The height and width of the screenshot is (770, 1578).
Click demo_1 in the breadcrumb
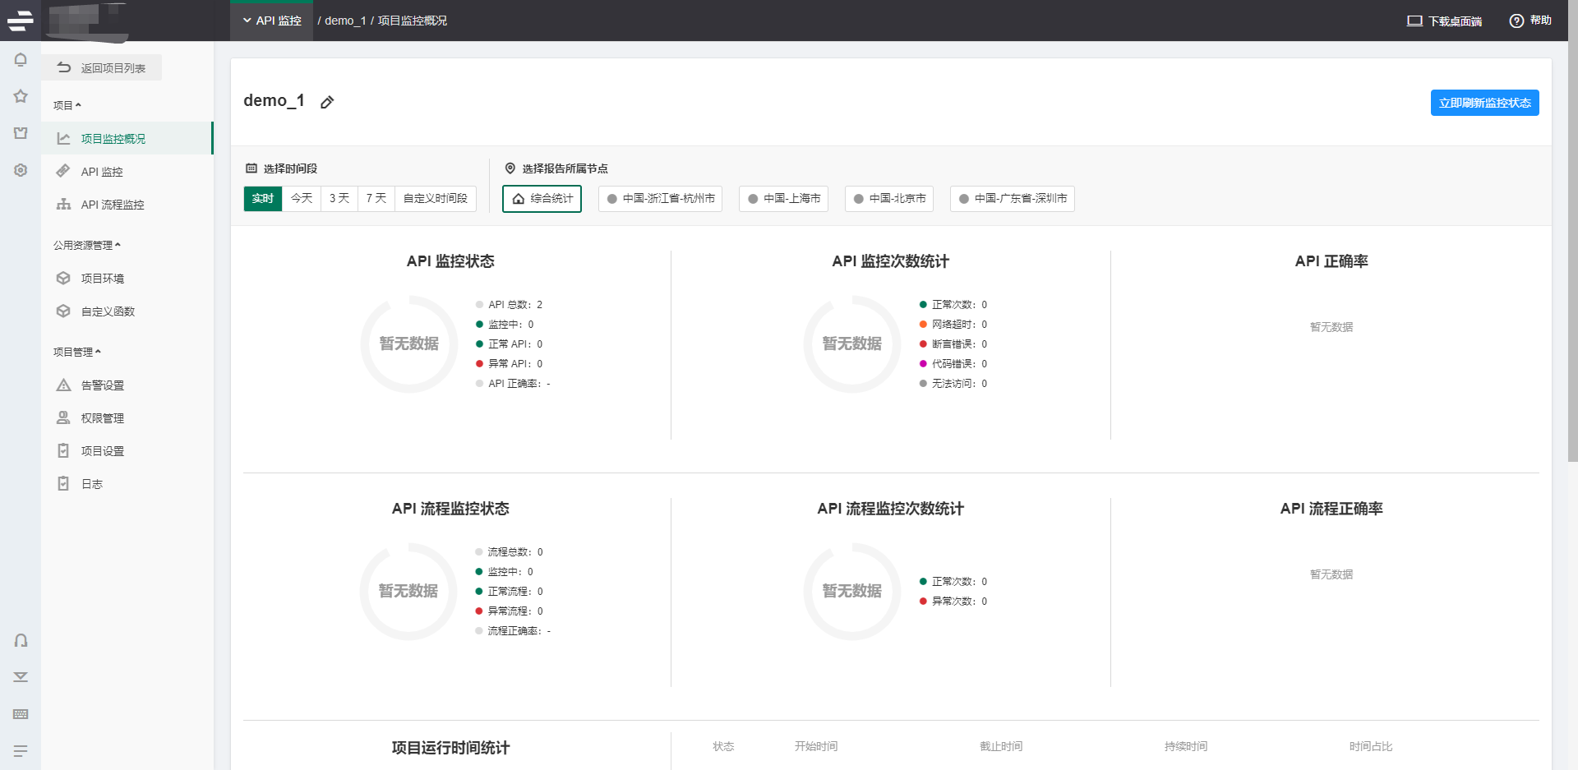345,21
